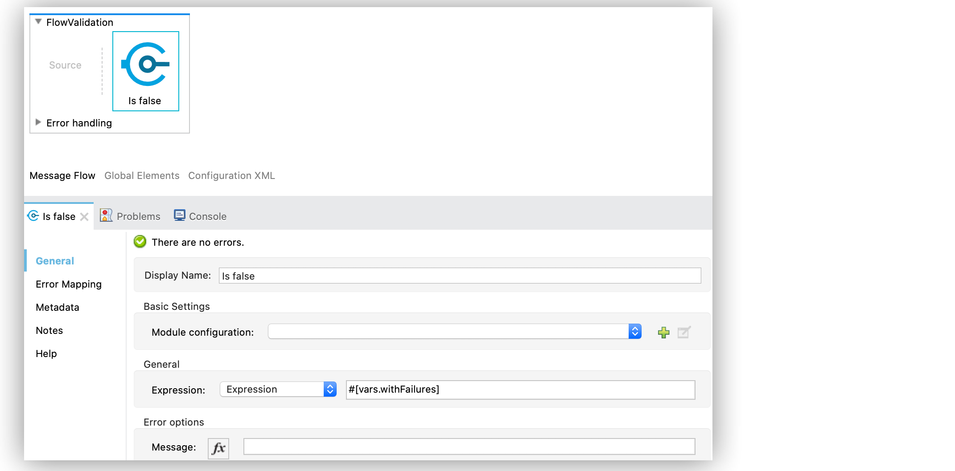Open the Module configuration dropdown
Image resolution: width=955 pixels, height=471 pixels.
click(634, 332)
